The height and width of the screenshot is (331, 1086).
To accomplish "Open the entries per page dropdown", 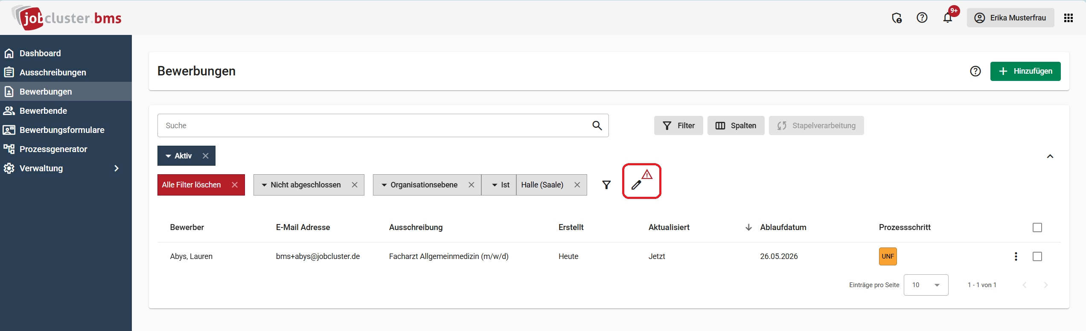I will [x=926, y=285].
